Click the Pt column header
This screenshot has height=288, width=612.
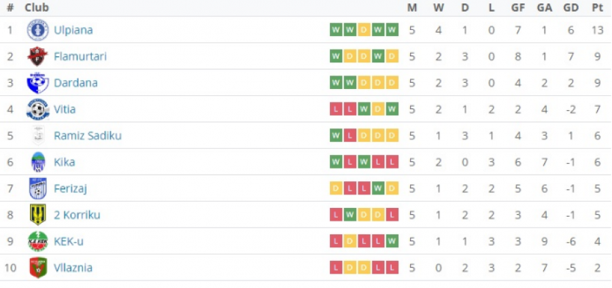(x=597, y=7)
